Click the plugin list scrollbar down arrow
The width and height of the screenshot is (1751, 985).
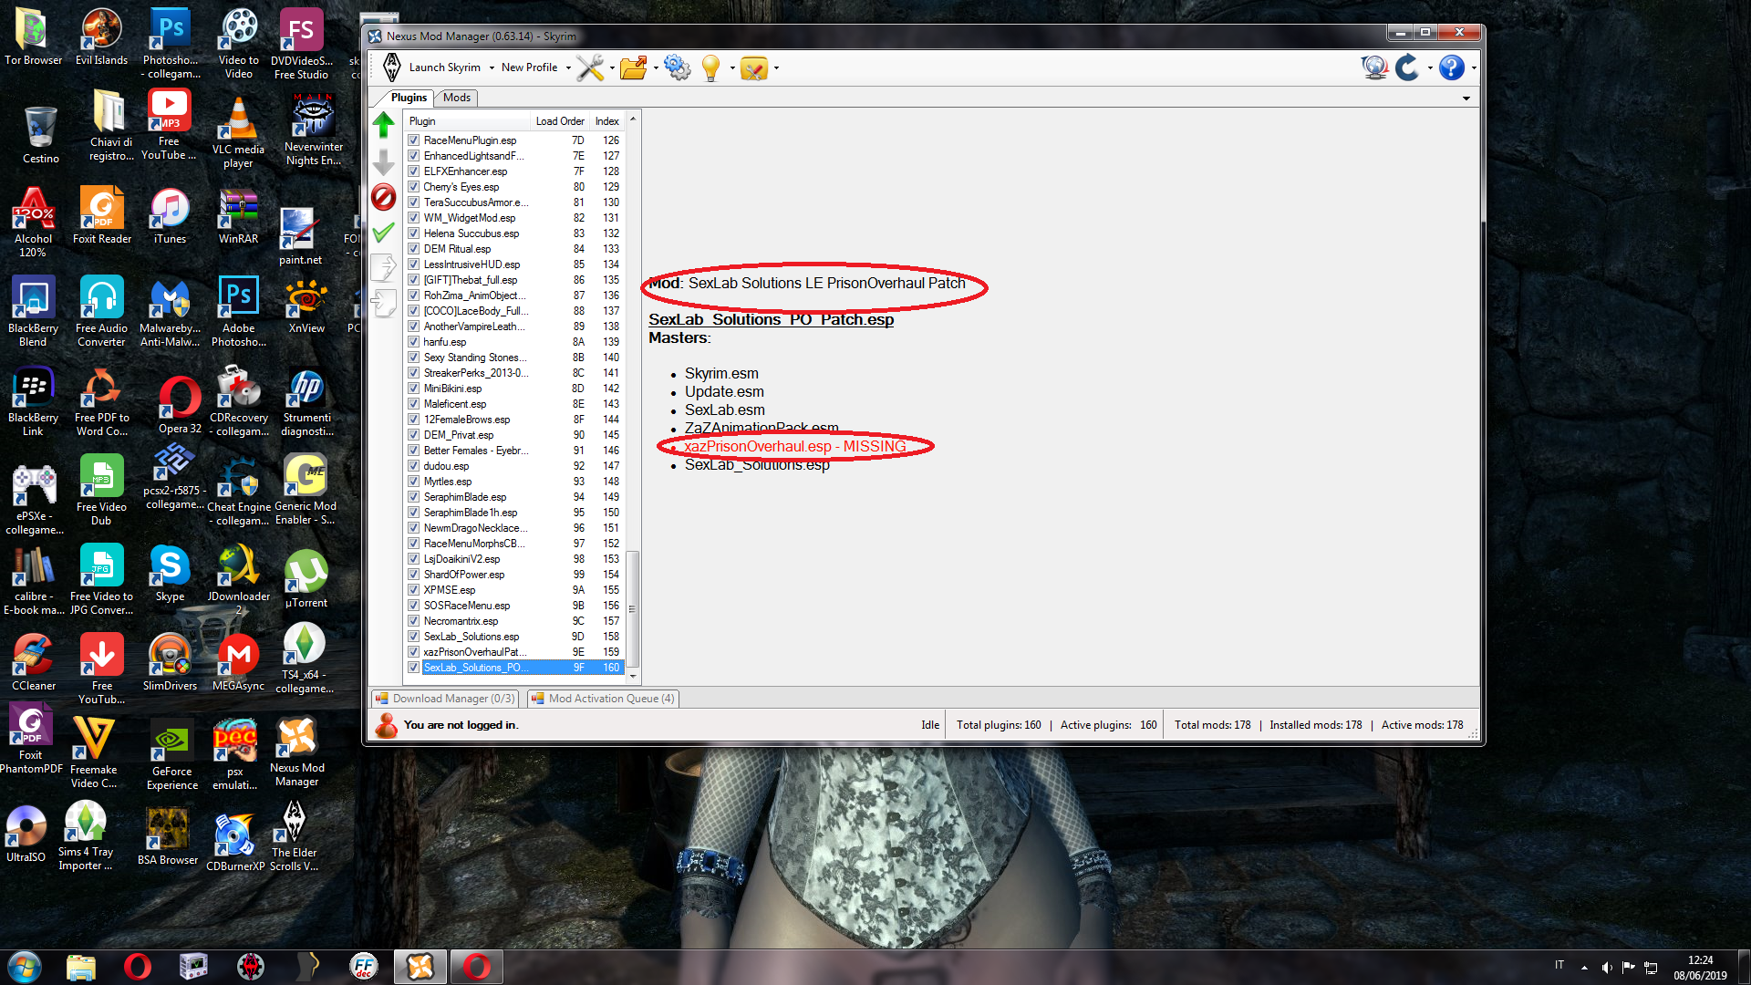click(x=633, y=676)
